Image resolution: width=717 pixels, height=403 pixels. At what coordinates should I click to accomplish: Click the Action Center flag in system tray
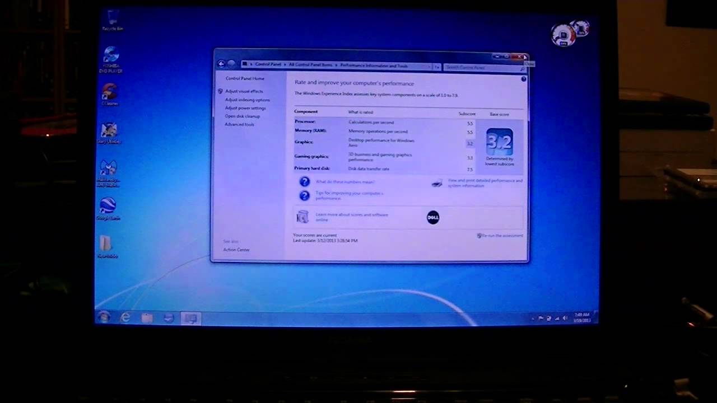click(541, 318)
